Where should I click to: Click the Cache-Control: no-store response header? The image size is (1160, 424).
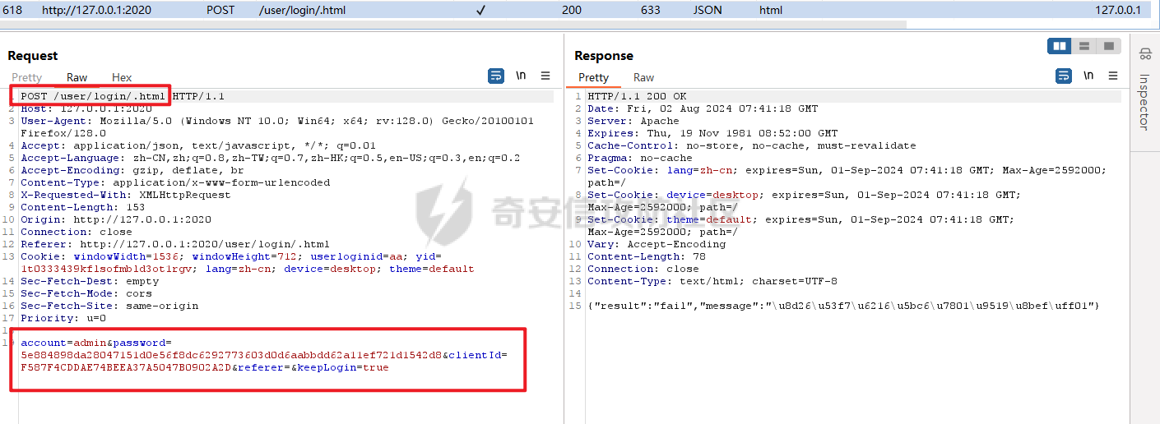pyautogui.click(x=751, y=145)
